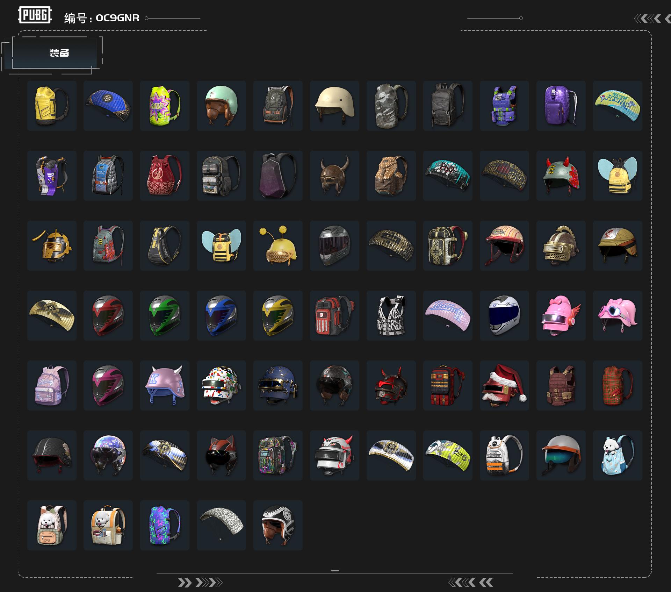Pick the blue quilted parachute with emblem
Viewport: 671px width, 592px height.
click(108, 106)
